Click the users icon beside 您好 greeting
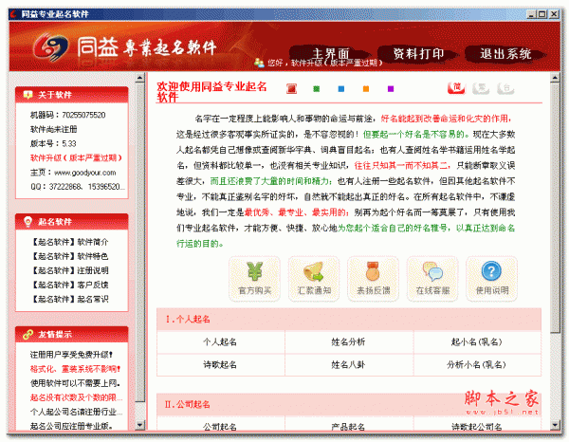Screen dimensions: 569x442 coord(259,63)
